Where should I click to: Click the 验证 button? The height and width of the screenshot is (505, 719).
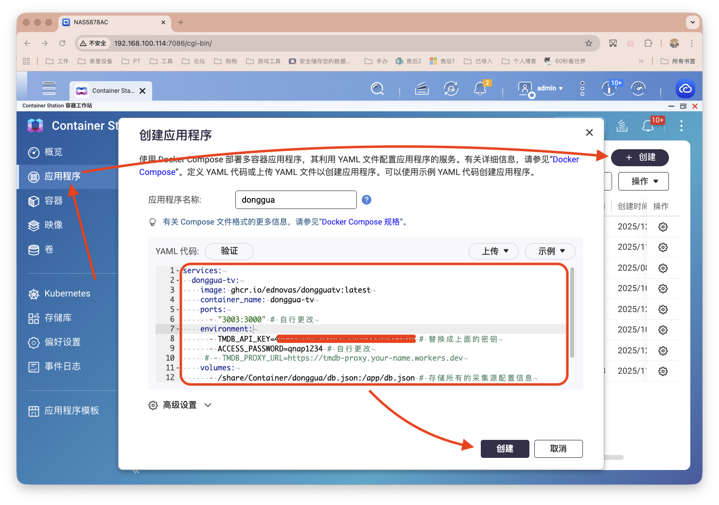point(229,251)
